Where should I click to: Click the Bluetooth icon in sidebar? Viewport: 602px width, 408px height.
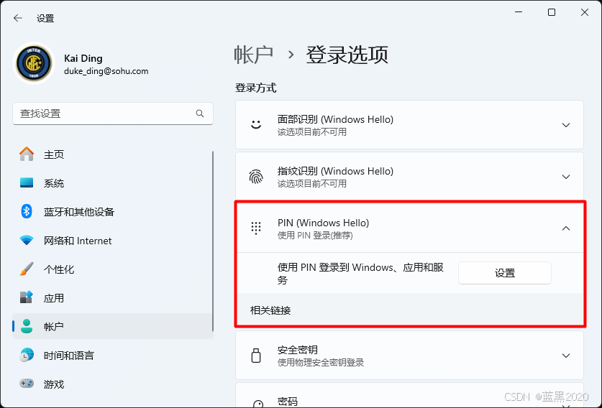tap(27, 211)
